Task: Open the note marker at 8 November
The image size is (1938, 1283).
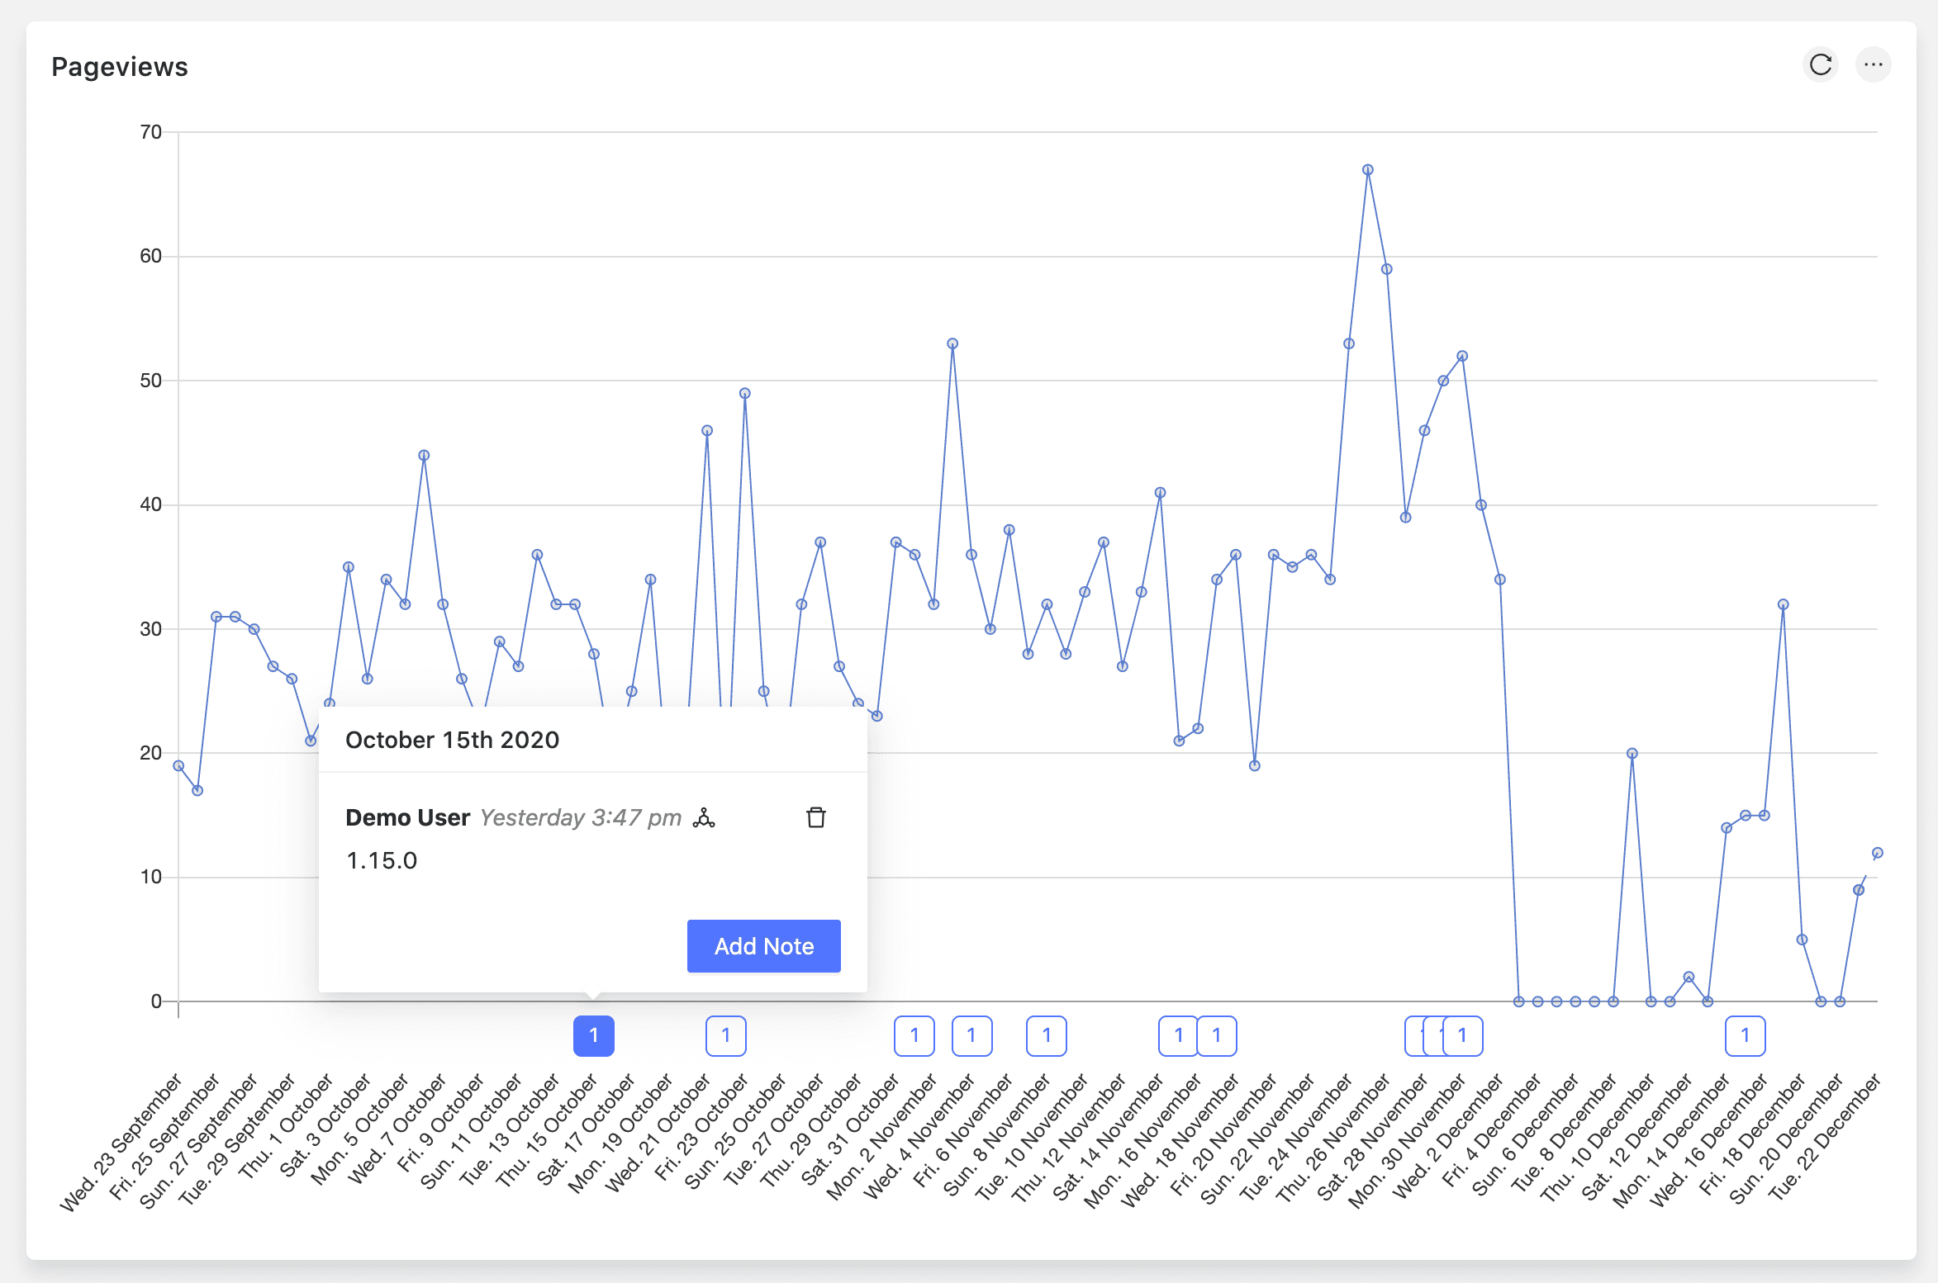Action: click(1046, 1035)
